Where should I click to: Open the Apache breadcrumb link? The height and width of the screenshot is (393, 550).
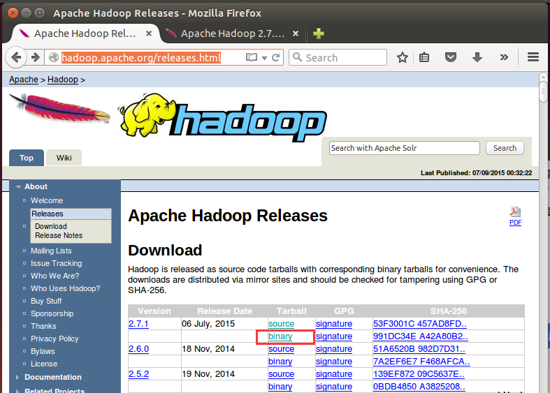tap(24, 80)
